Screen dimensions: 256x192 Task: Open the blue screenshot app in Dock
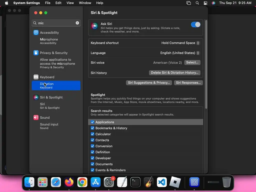point(194,182)
